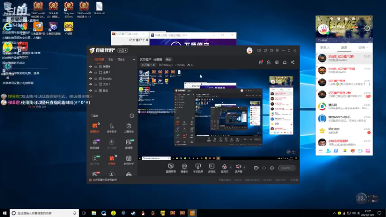The height and width of the screenshot is (217, 386).
Task: Add a new scene with the plus icon
Action: 134,59
